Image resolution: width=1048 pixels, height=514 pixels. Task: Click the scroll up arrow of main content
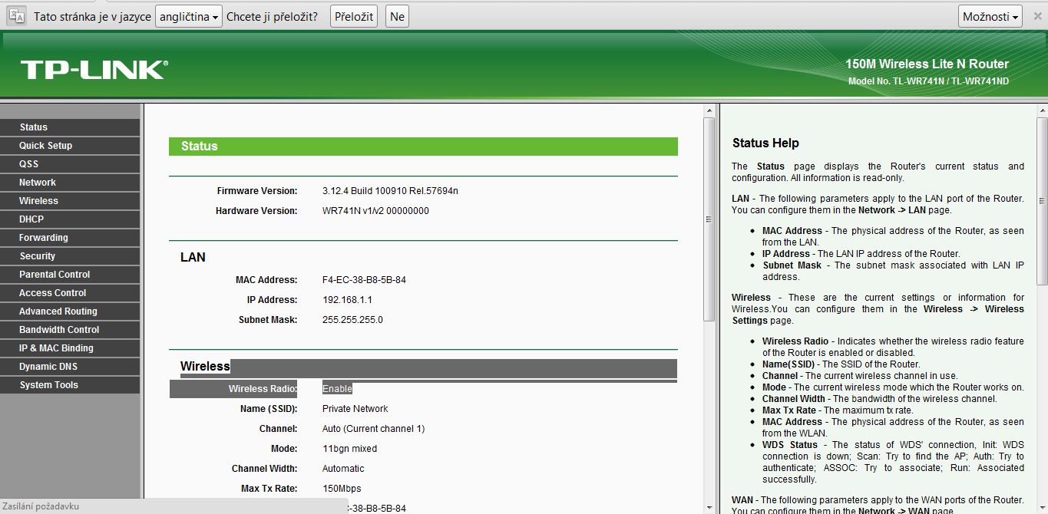tap(709, 111)
